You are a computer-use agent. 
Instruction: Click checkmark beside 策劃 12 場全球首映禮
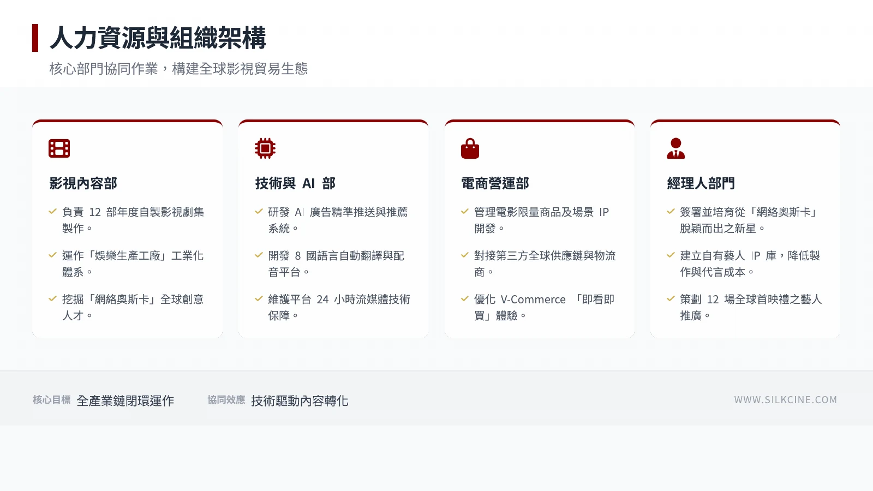(671, 298)
